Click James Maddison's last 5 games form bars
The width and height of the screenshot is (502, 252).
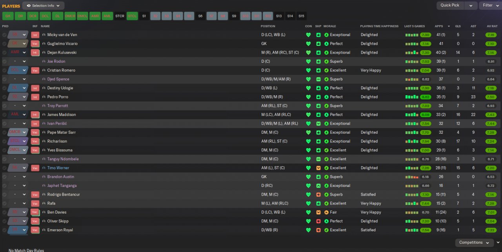(412, 115)
